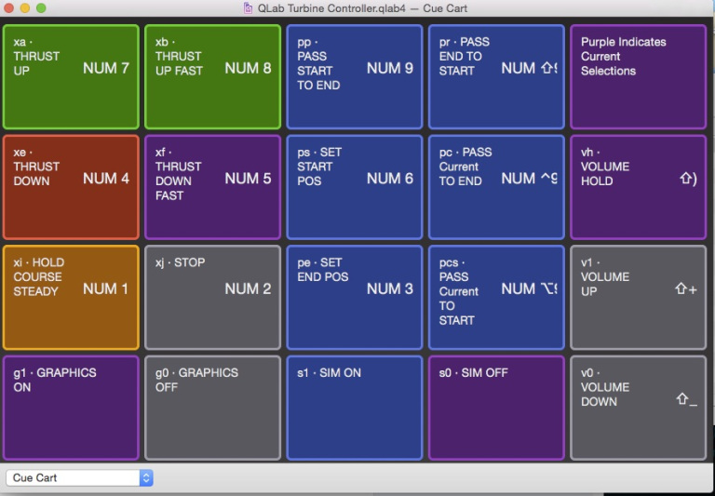Trigger the THRUST UP cue button

pyautogui.click(x=71, y=77)
